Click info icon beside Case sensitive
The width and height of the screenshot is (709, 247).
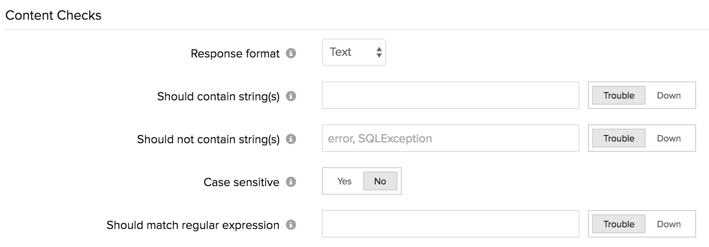(x=291, y=182)
